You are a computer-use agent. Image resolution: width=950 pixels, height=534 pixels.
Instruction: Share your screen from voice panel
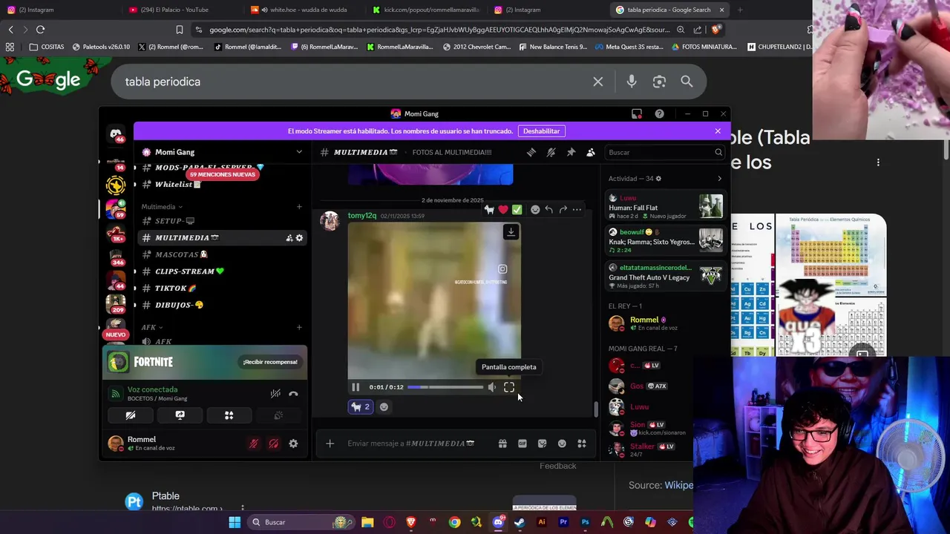[180, 415]
